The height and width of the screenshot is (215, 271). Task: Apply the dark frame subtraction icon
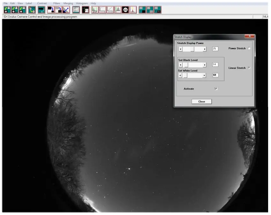[51, 9]
